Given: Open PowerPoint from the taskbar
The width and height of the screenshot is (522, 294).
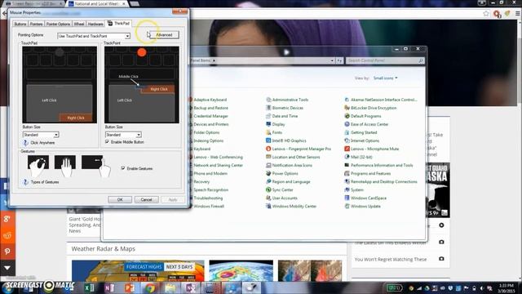Looking at the screenshot, I should 130,287.
